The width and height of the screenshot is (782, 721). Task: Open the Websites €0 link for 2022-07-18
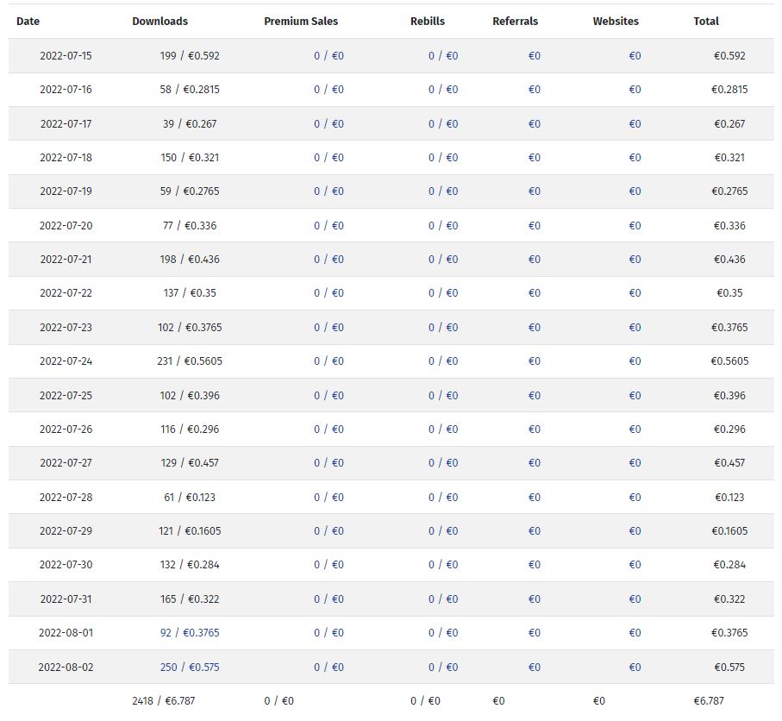[635, 158]
